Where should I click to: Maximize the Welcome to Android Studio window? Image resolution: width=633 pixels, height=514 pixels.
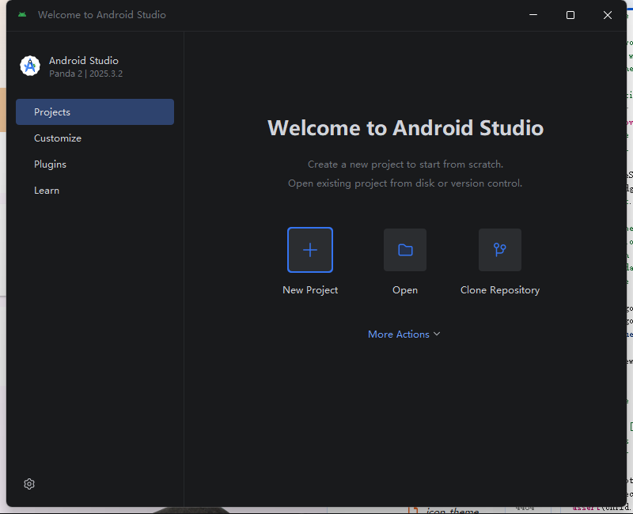(570, 15)
